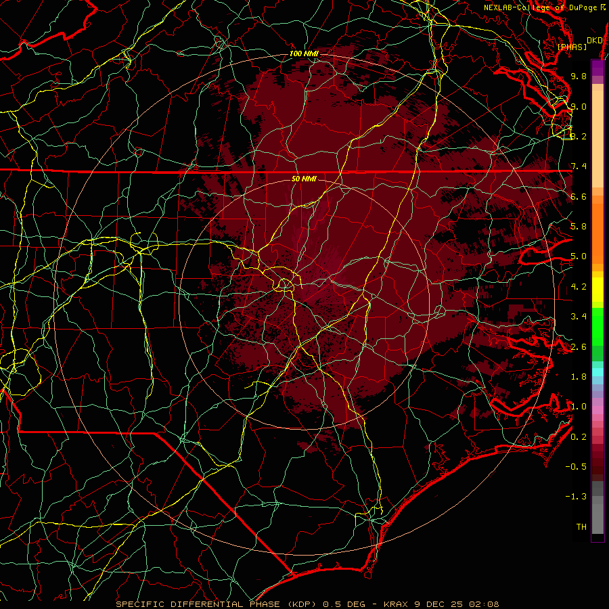Select the 3.4 value on color scale
Screen dimensions: 609x609
(579, 317)
